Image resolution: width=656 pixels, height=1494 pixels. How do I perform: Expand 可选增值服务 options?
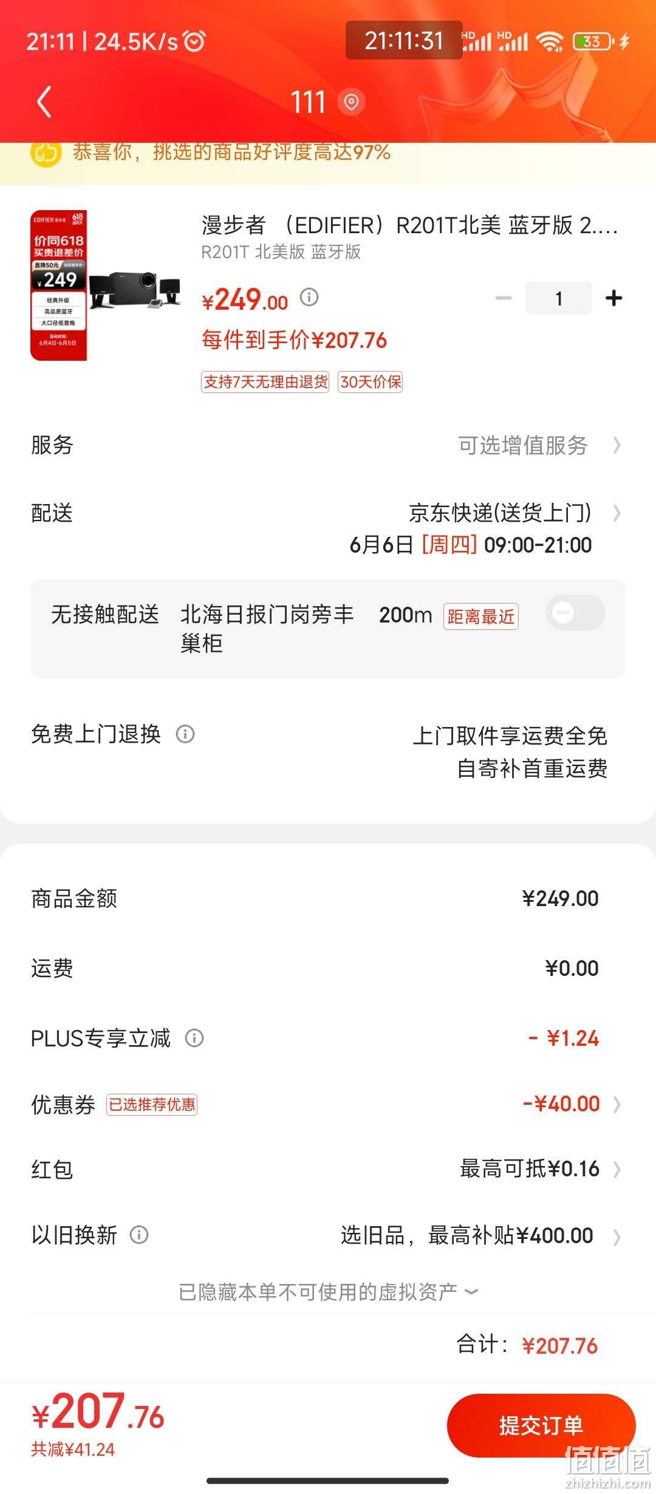pyautogui.click(x=539, y=445)
